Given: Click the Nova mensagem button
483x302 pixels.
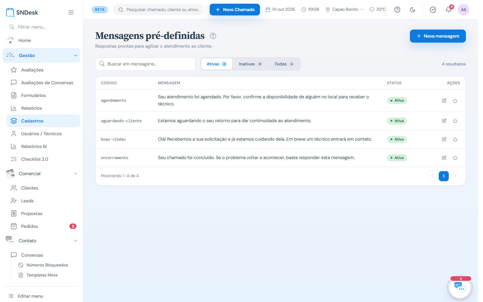Looking at the screenshot, I should coord(438,36).
